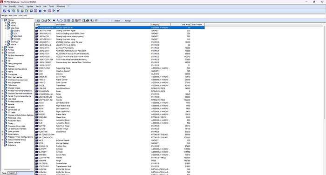The height and width of the screenshot is (175, 326).
Task: Open print preview icon
Action: pos(84,20)
